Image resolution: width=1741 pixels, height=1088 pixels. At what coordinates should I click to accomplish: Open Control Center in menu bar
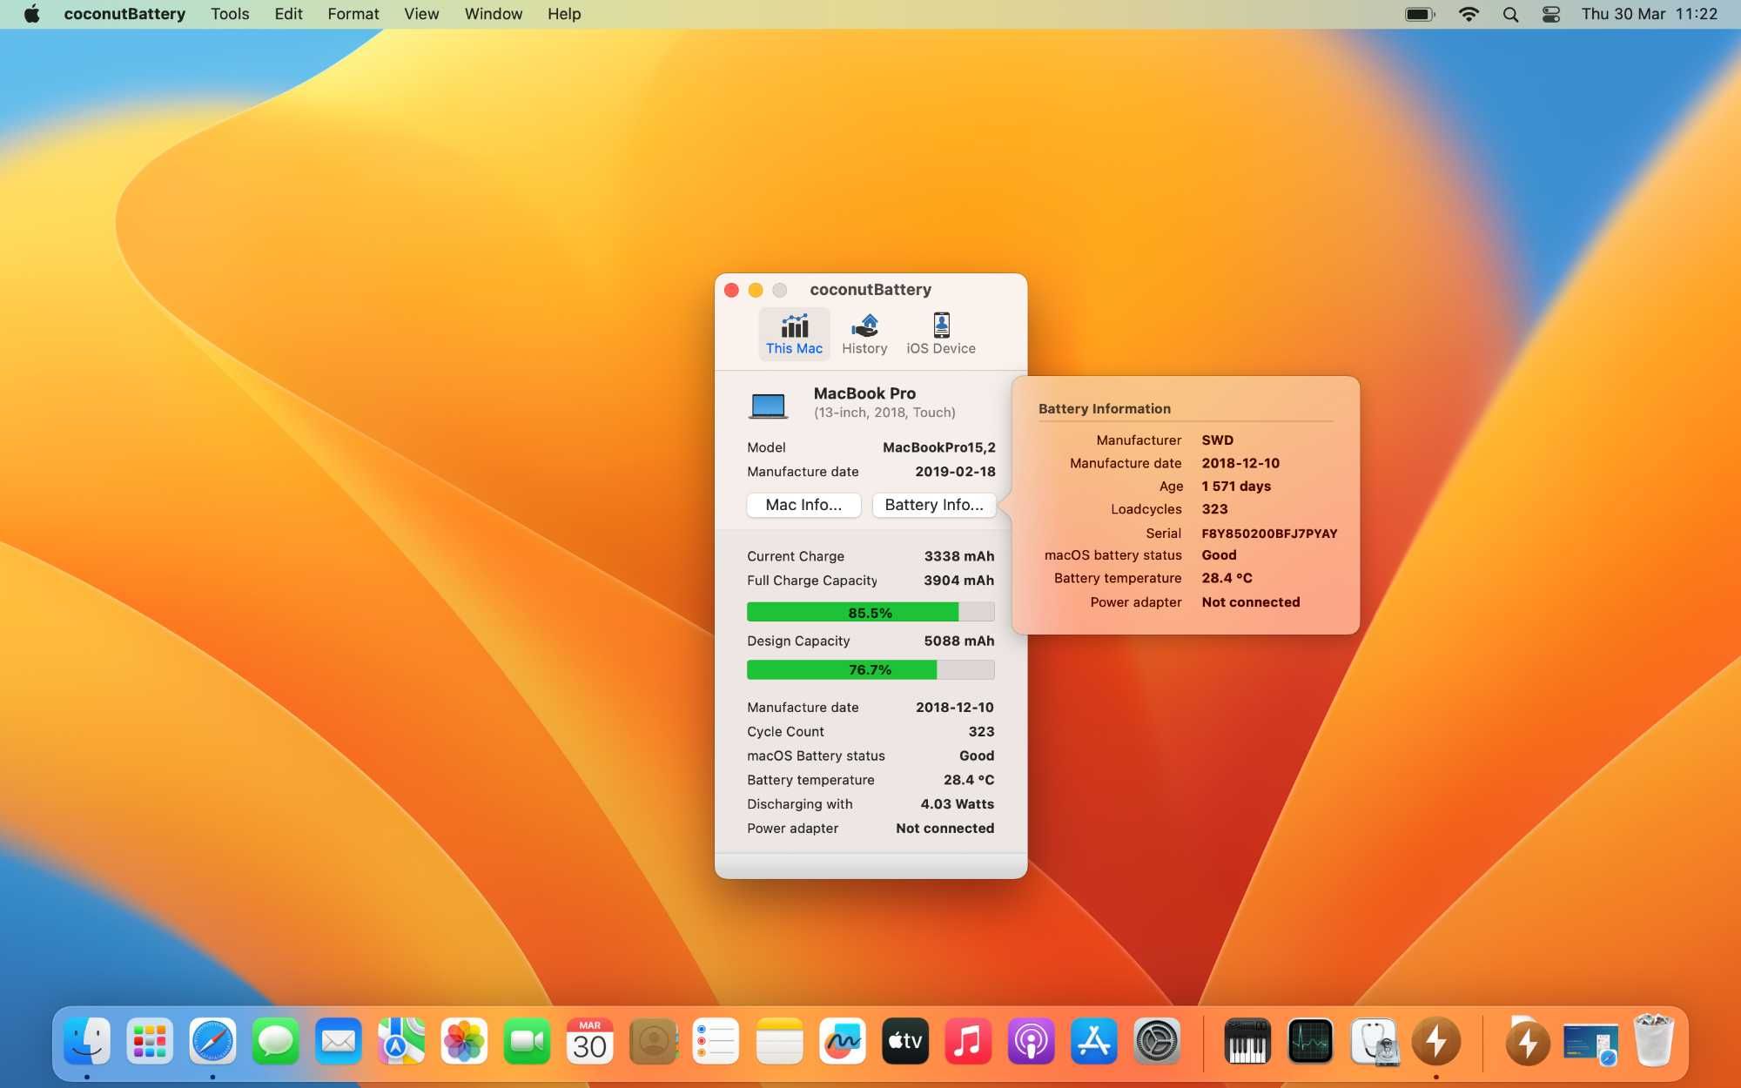pyautogui.click(x=1551, y=14)
